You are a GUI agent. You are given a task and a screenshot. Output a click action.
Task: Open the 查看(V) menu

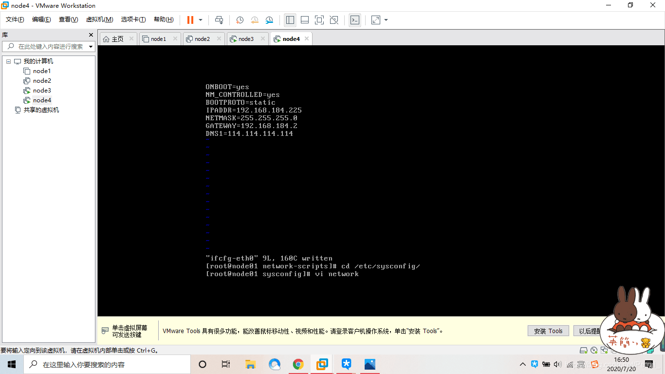(68, 19)
